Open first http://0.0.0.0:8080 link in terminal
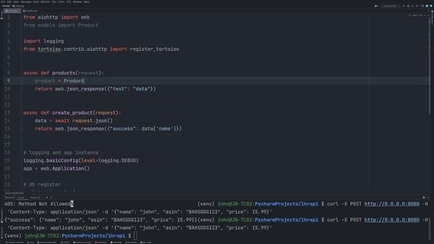 [392, 204]
